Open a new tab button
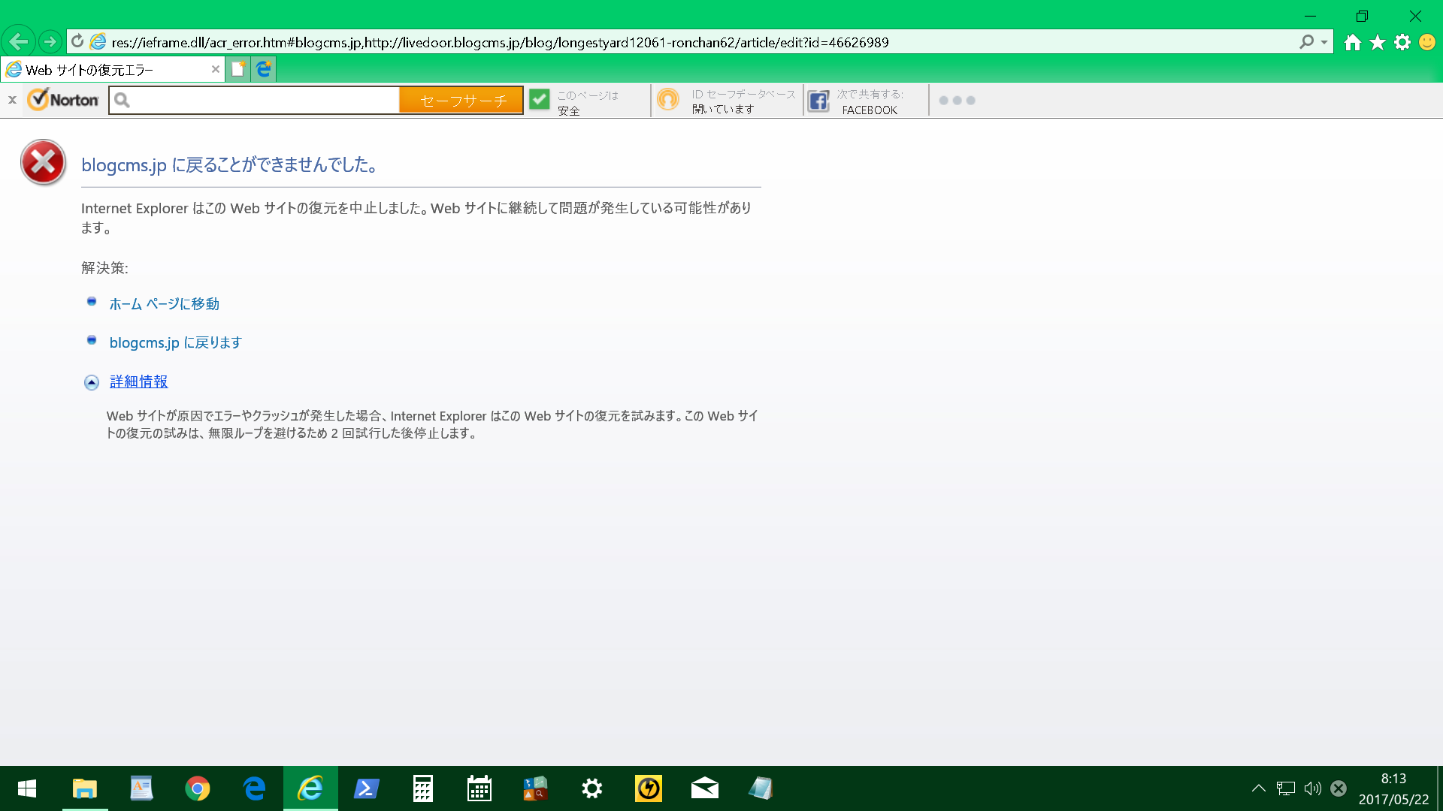Screen dimensions: 1443x811 (x=237, y=70)
